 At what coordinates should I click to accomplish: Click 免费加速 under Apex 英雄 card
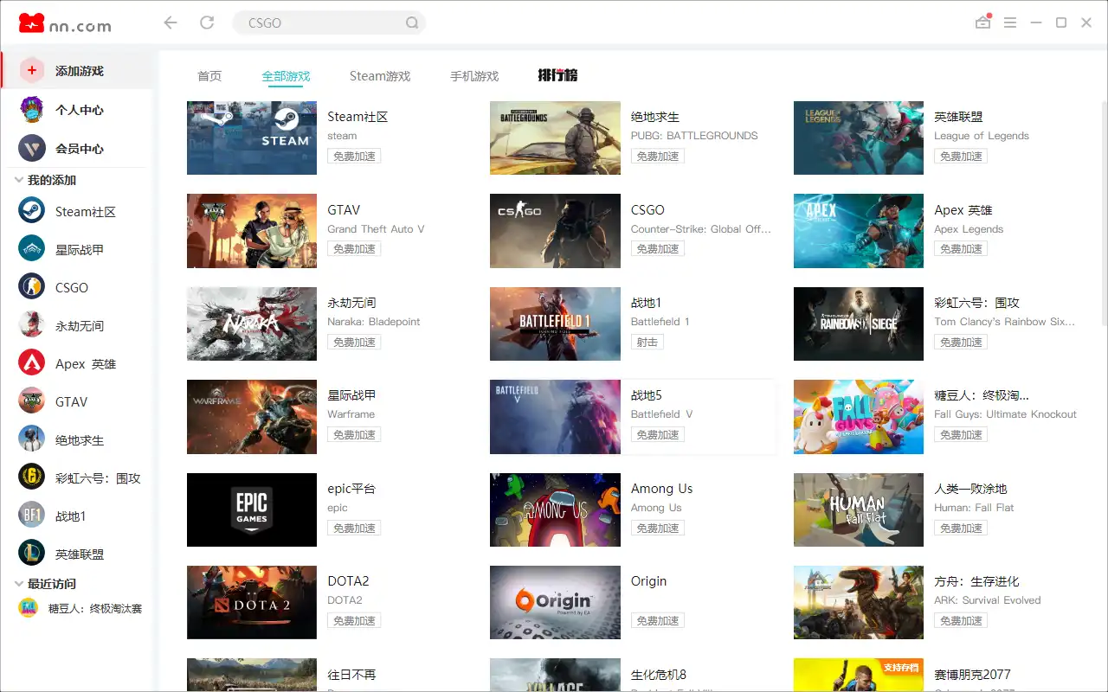coord(961,249)
